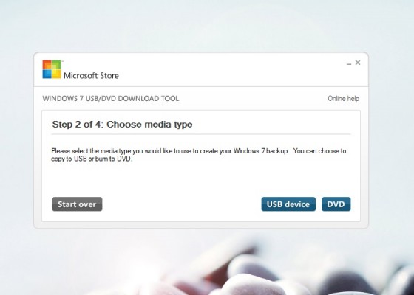Image resolution: width=414 pixels, height=295 pixels.
Task: Go back with the Start over button
Action: [77, 204]
